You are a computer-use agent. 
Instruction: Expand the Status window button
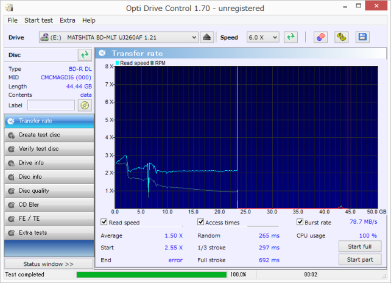(49, 264)
